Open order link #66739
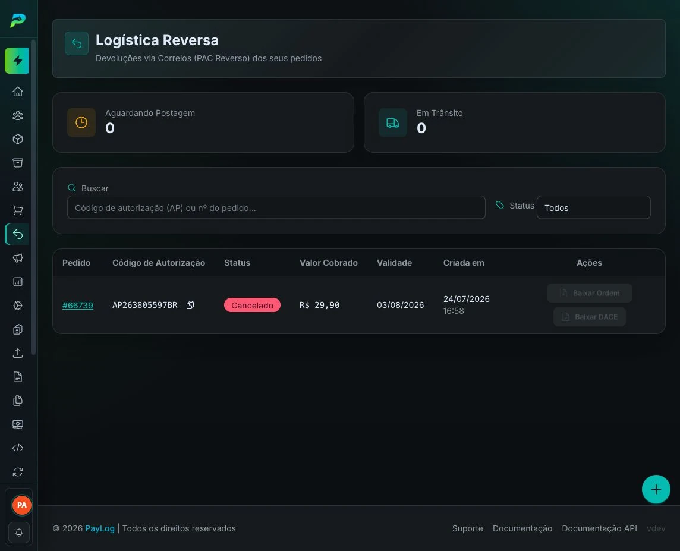Screen dimensions: 680x551 (78, 305)
